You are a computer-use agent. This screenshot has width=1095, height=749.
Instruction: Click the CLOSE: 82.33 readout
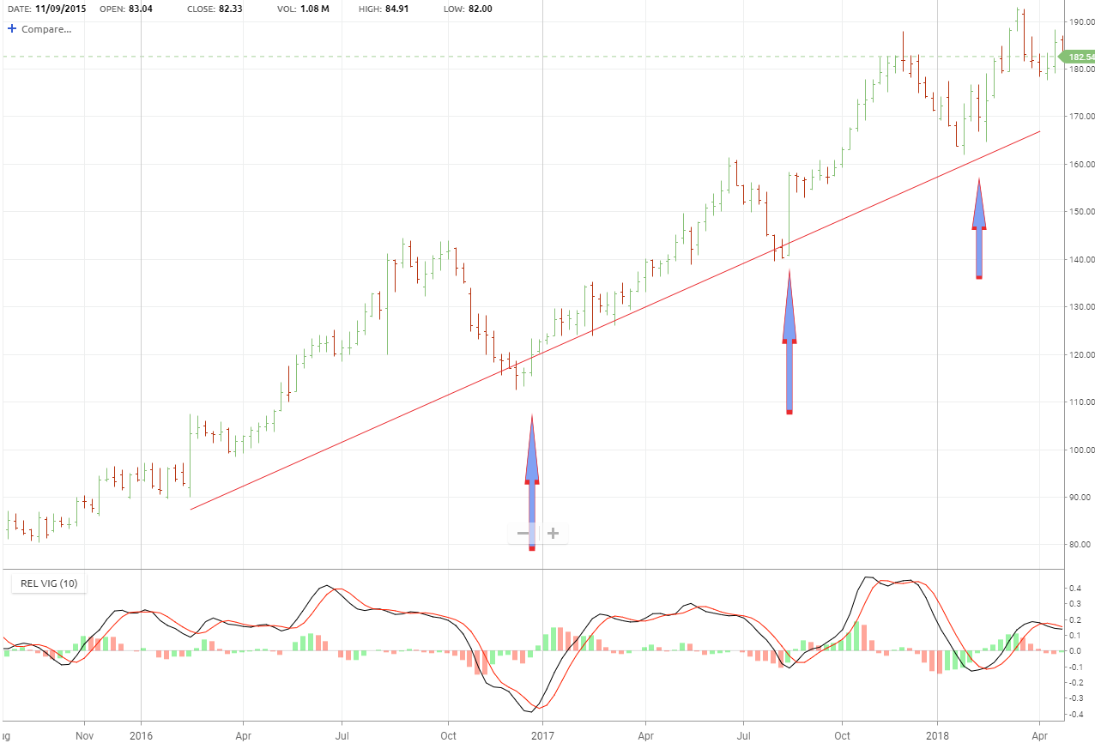pyautogui.click(x=216, y=9)
